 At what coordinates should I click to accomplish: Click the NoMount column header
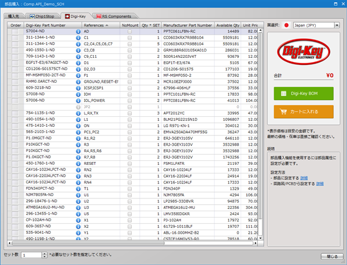(130, 25)
